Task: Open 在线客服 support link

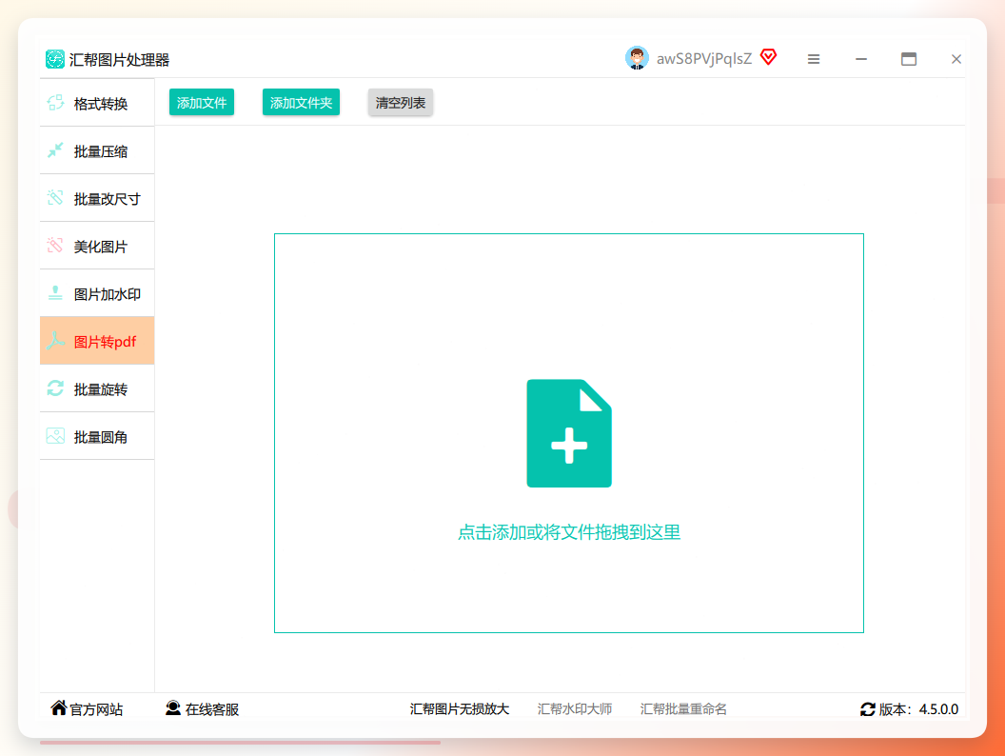Action: tap(212, 709)
